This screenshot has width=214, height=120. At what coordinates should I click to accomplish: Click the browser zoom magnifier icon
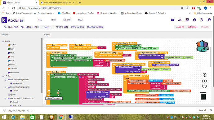[182, 8]
